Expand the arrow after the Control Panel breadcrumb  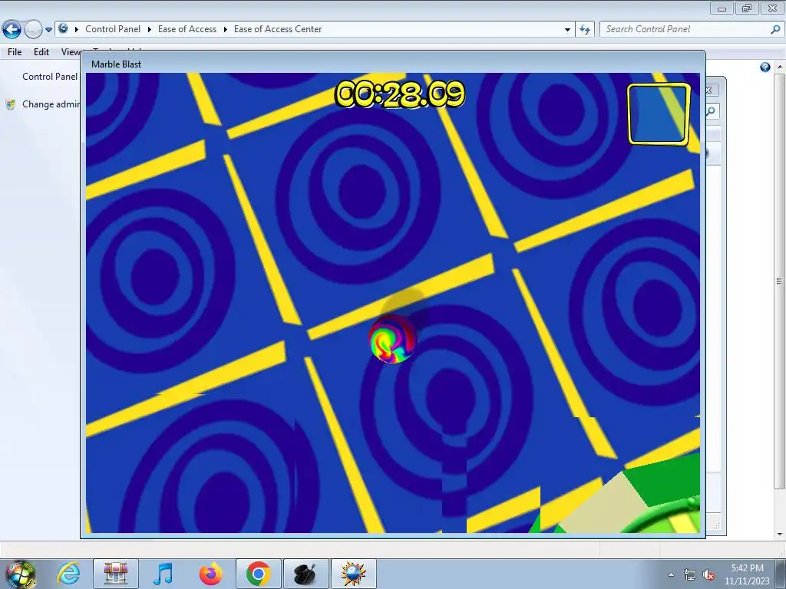click(150, 30)
